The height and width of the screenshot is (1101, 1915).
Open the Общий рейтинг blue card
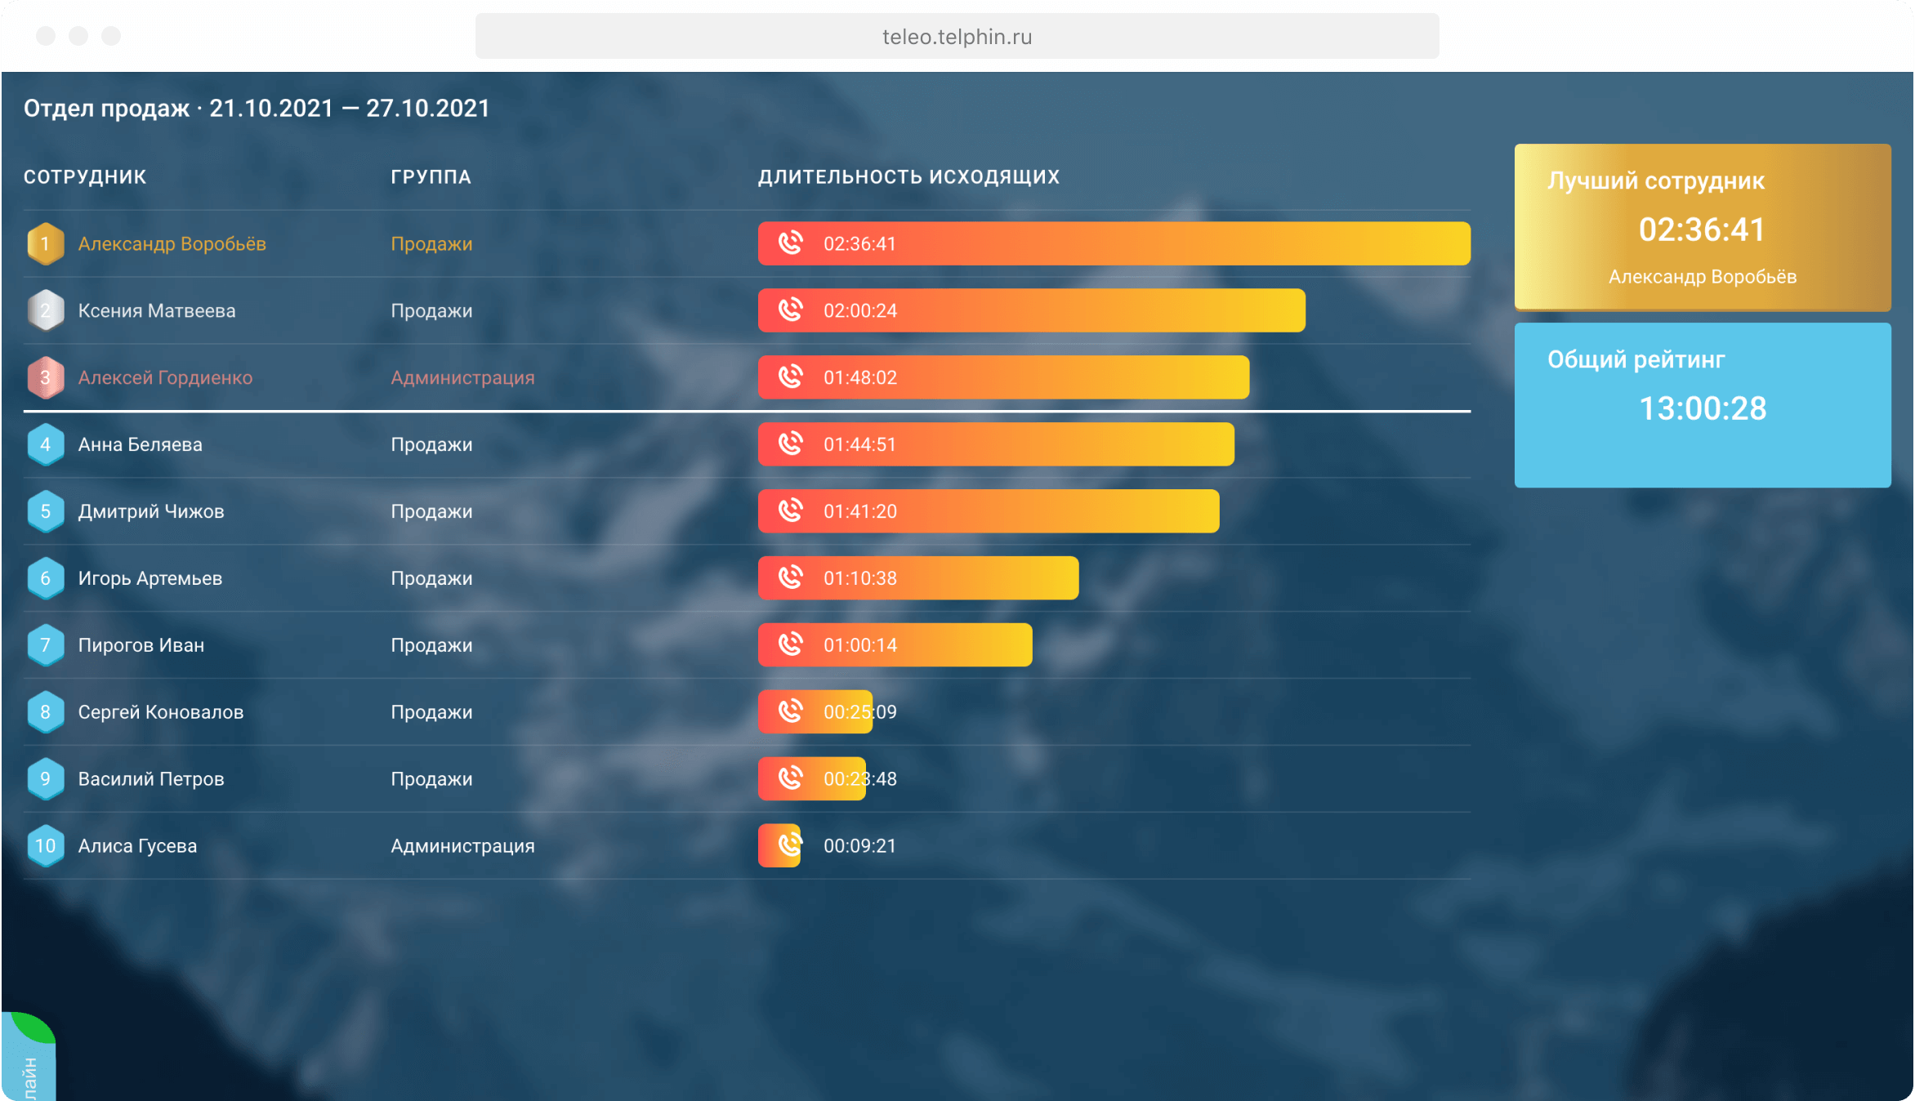tap(1703, 405)
